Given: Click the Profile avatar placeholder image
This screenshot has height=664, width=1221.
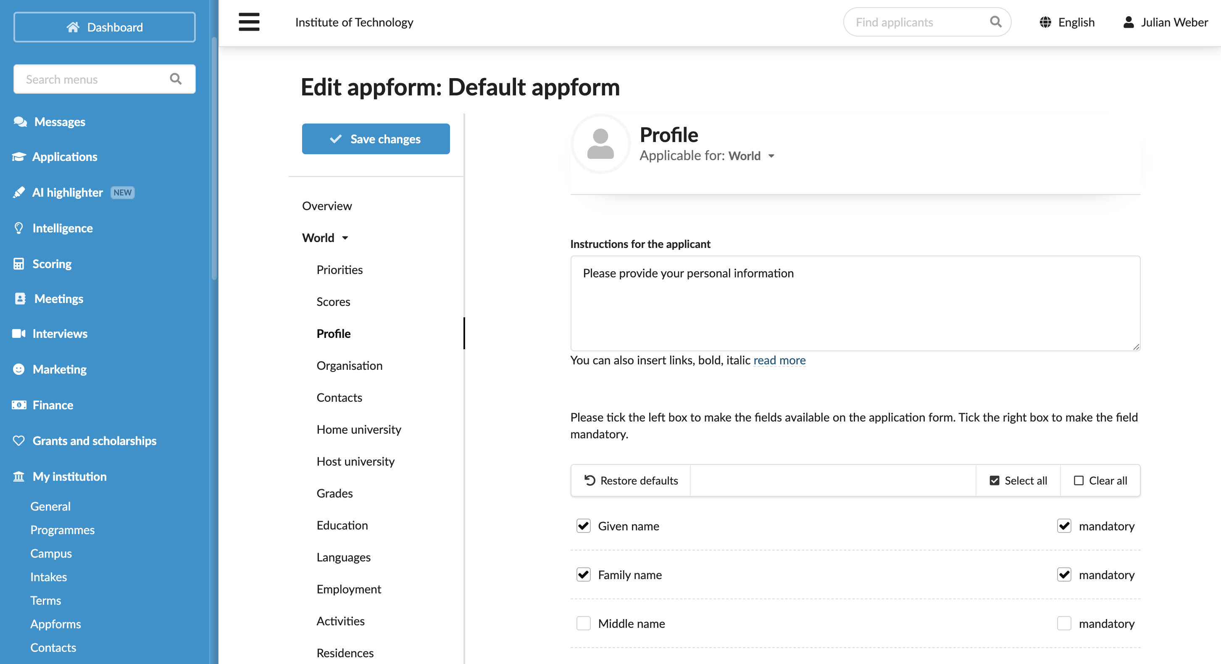Looking at the screenshot, I should pos(600,144).
